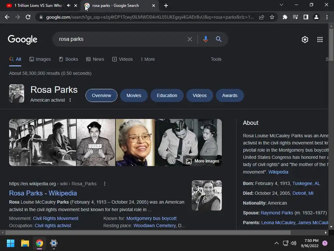
Task: Select the Education chip
Action: point(167,95)
